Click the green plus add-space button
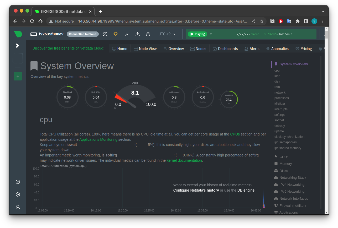 [x=18, y=76]
